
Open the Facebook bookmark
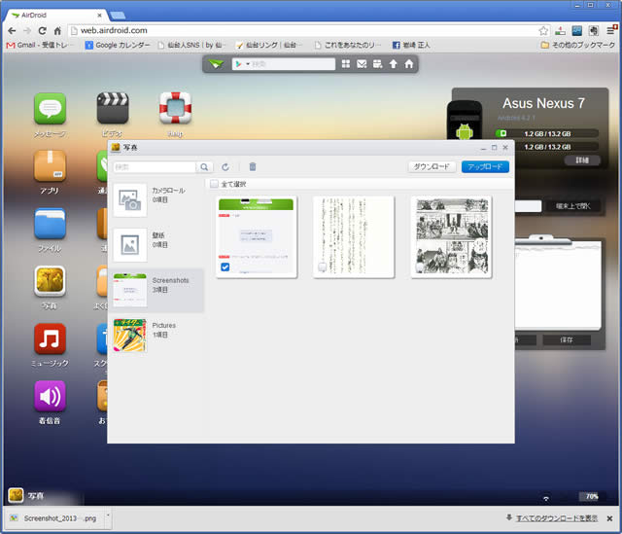pos(411,45)
